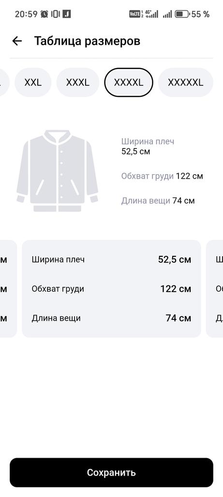223x497 pixels.
Task: Tap the Обхват груди 122 см card row
Action: point(111,289)
